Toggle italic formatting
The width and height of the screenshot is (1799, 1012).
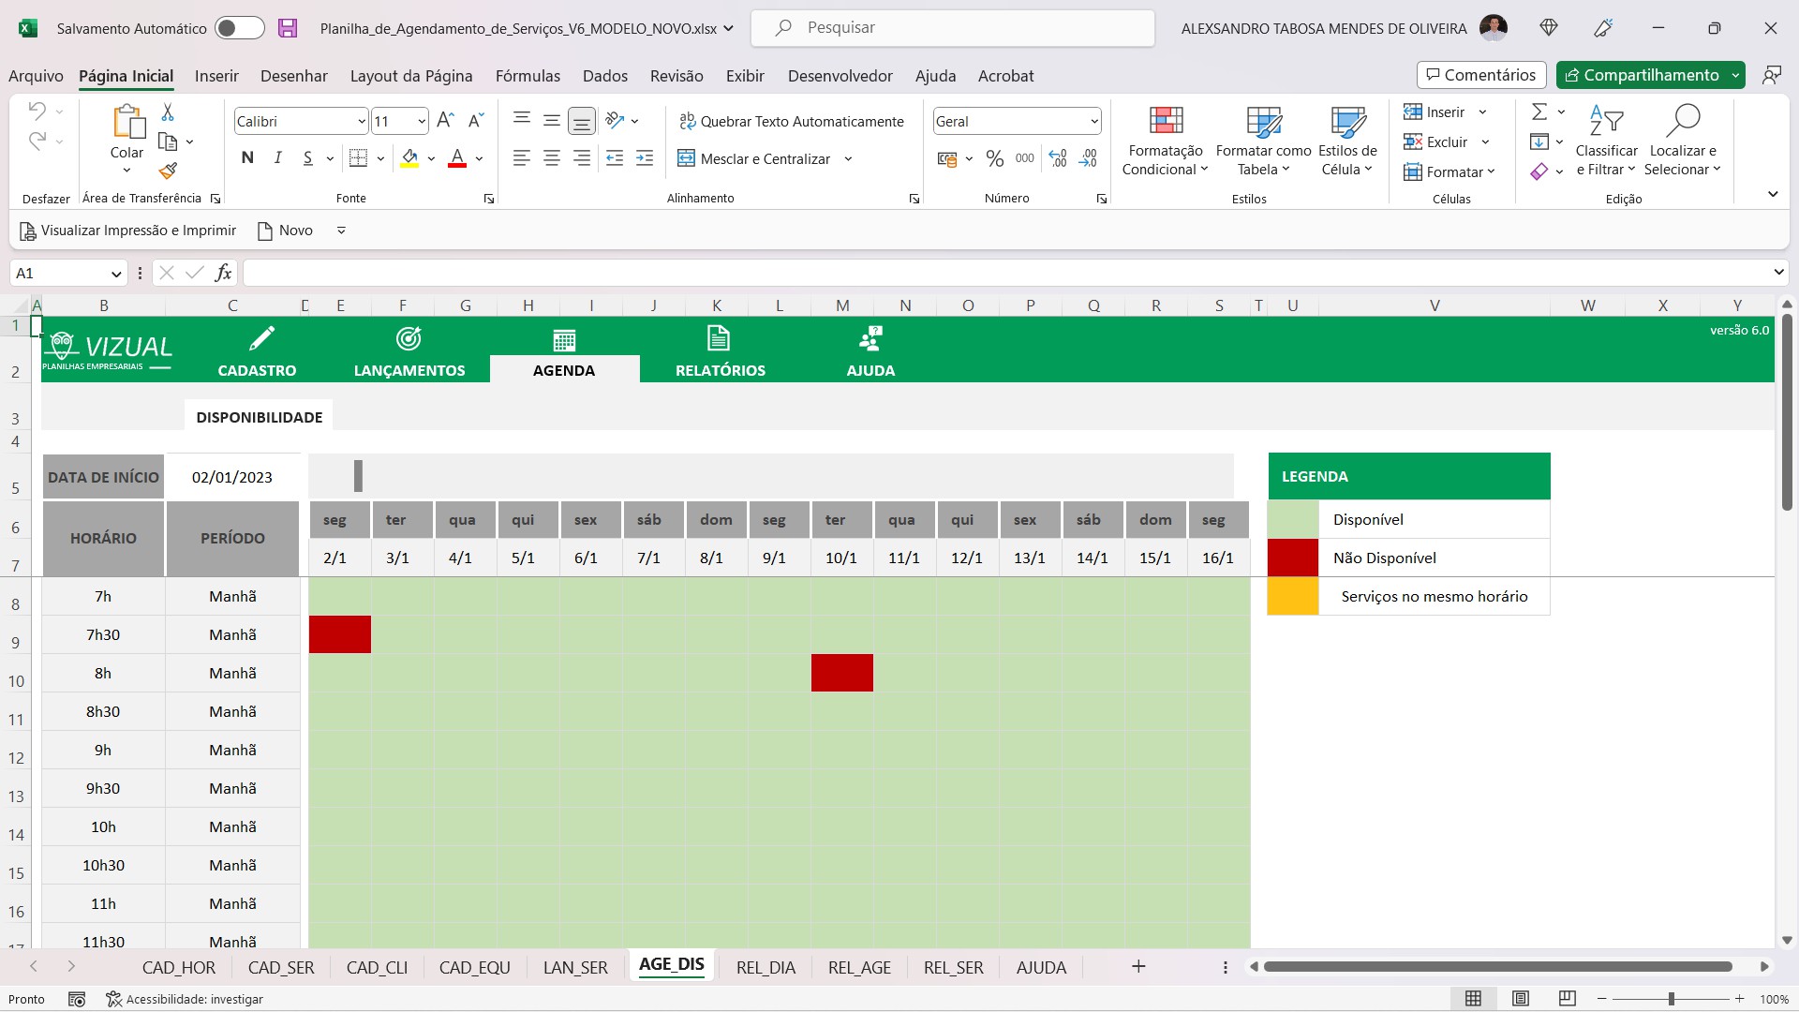(277, 157)
